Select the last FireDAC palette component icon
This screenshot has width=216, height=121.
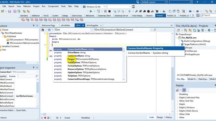tap(82, 20)
